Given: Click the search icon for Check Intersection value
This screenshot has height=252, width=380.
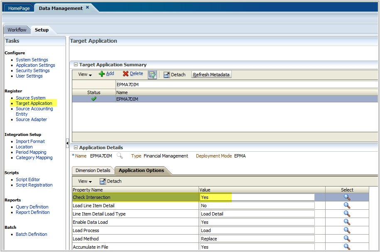Looking at the screenshot, I should point(347,197).
